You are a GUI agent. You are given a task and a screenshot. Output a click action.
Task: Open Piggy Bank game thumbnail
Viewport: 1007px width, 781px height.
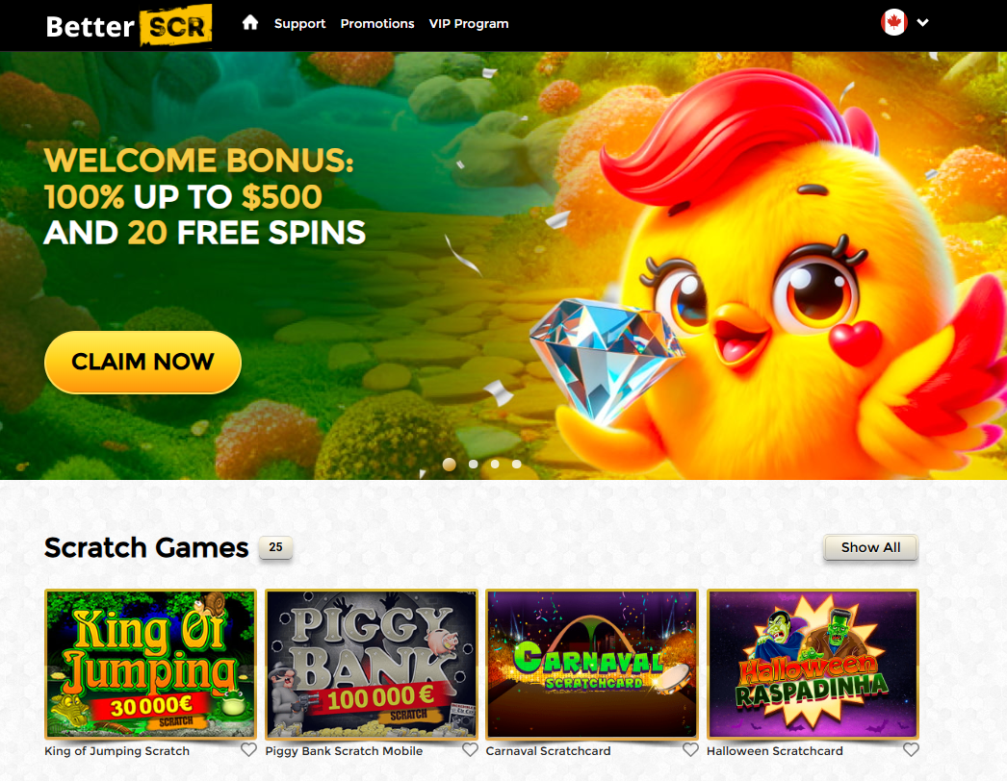[x=372, y=665]
